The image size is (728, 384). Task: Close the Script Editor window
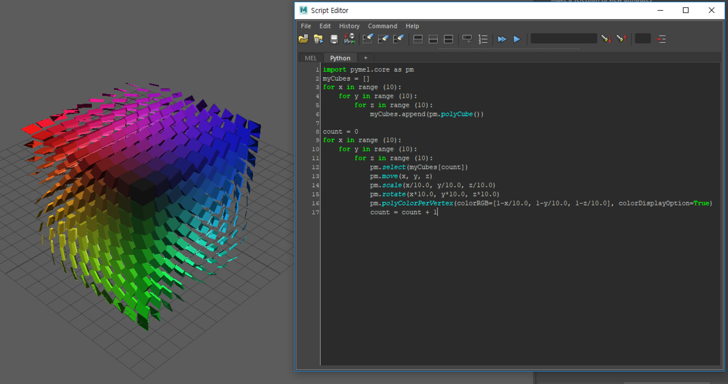click(712, 10)
